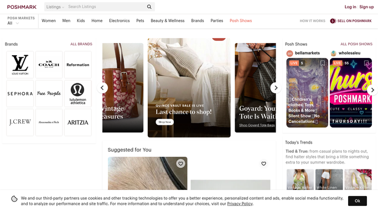Viewport: 378px width, 212px height.
Task: Go to Posh Shows
Action: click(241, 20)
